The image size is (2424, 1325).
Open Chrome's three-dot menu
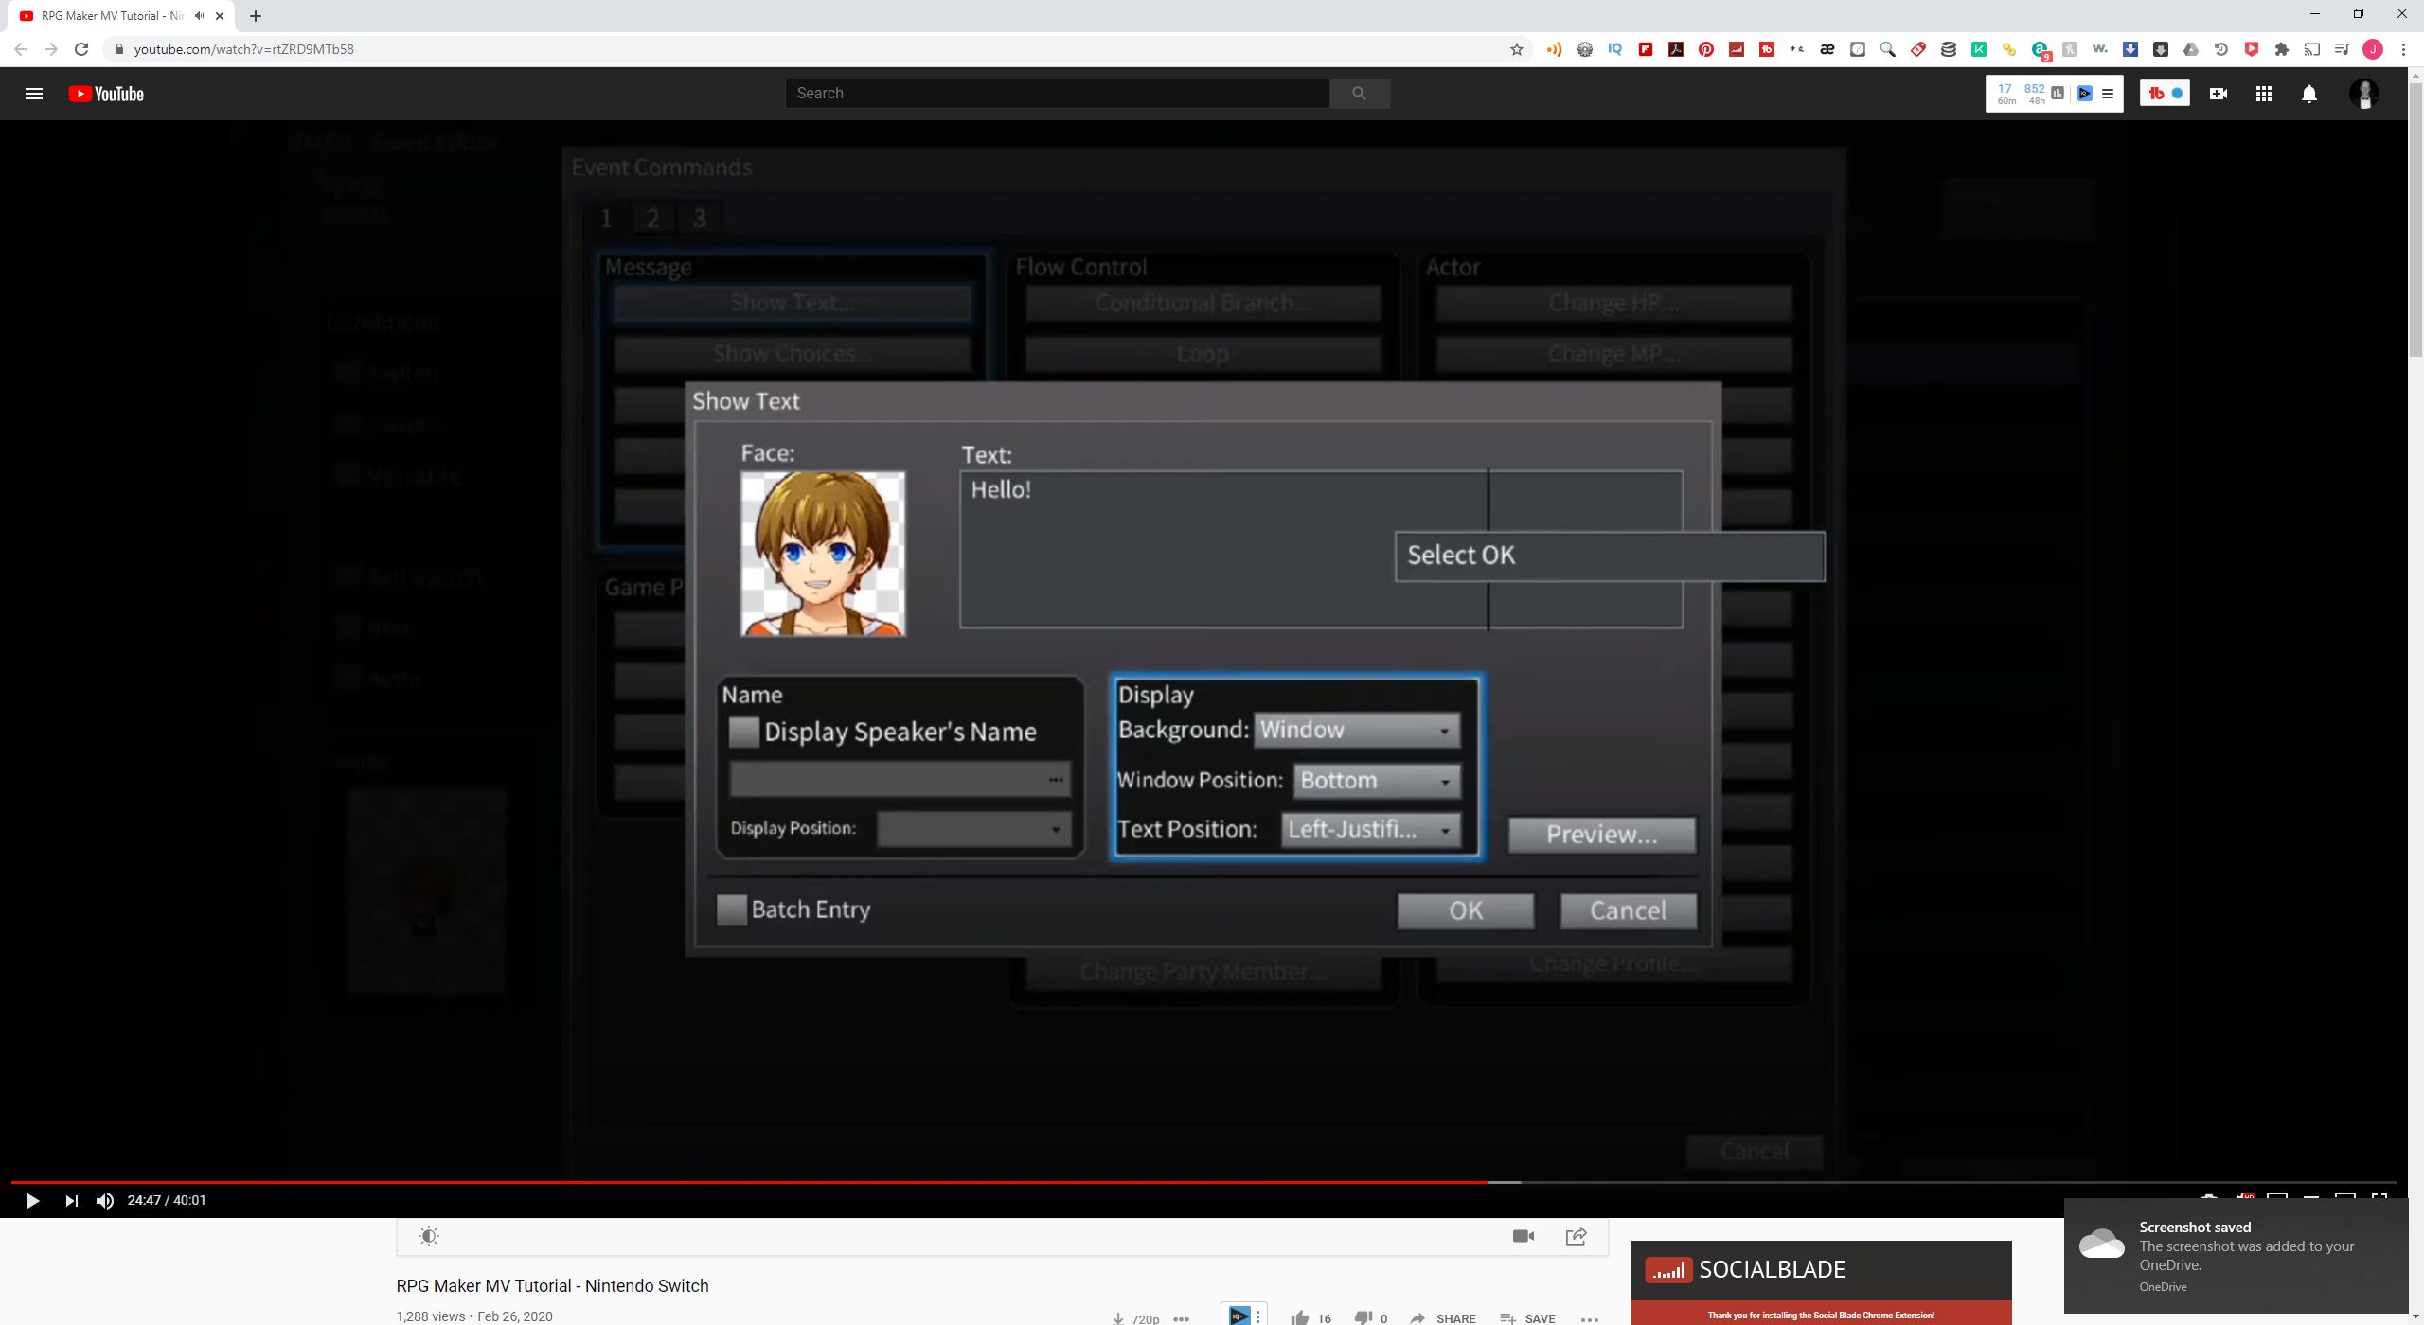pyautogui.click(x=2403, y=49)
